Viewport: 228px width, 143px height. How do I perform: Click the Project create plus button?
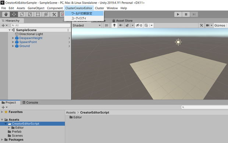[4, 107]
